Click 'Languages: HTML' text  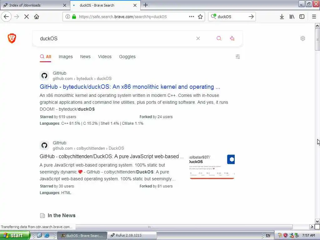[56, 192]
